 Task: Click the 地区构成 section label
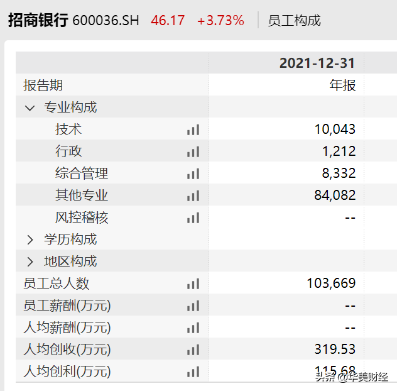(x=70, y=262)
